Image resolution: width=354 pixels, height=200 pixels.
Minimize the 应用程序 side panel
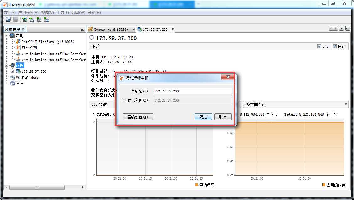pos(82,29)
